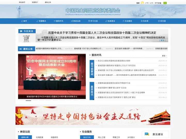Image resolution: width=186 pixels, height=139 pixels.
Task: Open the 社会服务 navigation menu
Action: pyautogui.click(x=127, y=21)
